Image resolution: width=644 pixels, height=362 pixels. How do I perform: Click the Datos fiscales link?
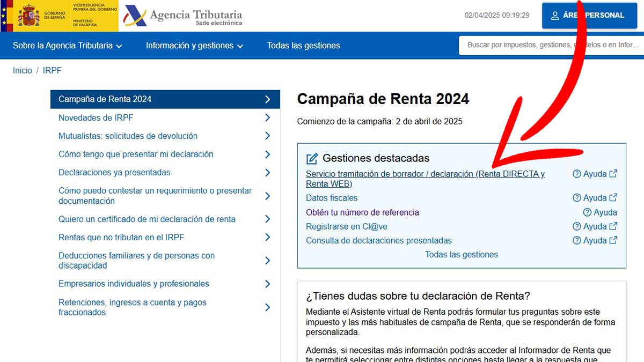click(x=332, y=198)
